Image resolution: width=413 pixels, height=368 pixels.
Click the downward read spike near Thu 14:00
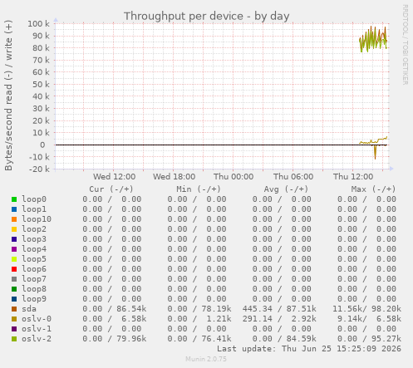tap(376, 152)
